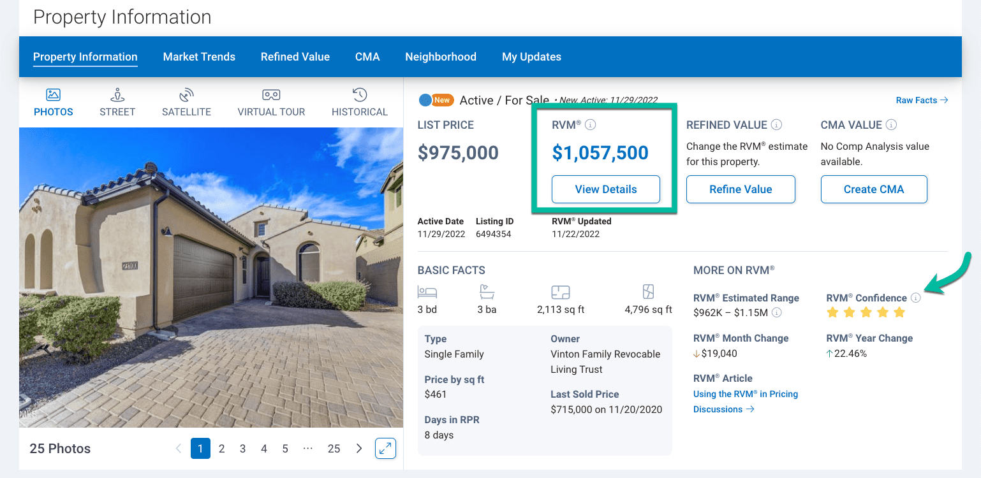981x478 pixels.
Task: Select the Photos view icon
Action: pos(54,95)
